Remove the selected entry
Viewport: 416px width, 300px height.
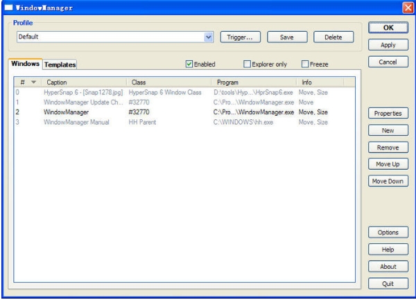tap(388, 148)
